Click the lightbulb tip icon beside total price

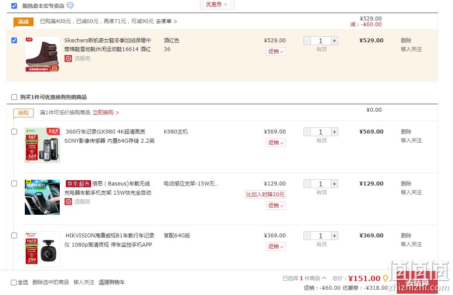pyautogui.click(x=385, y=278)
